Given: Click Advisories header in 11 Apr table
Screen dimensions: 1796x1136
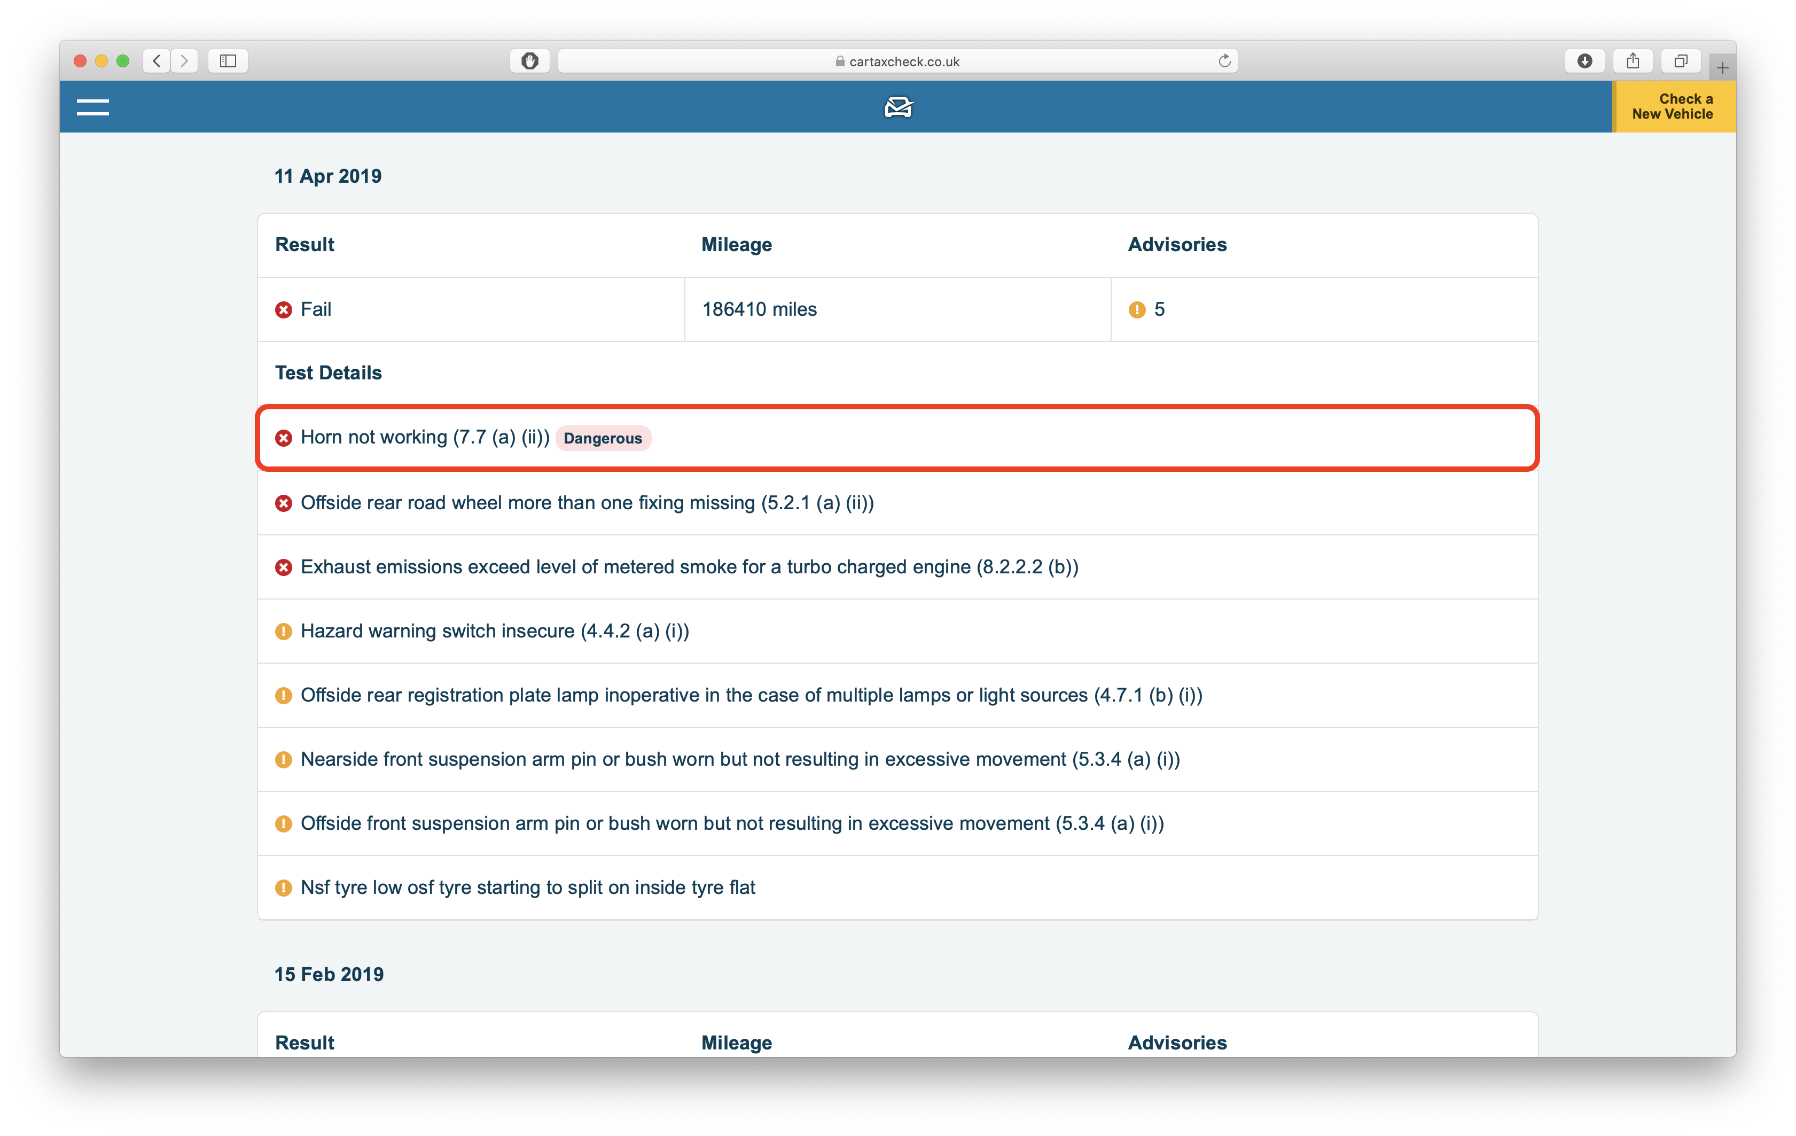Looking at the screenshot, I should (x=1177, y=245).
